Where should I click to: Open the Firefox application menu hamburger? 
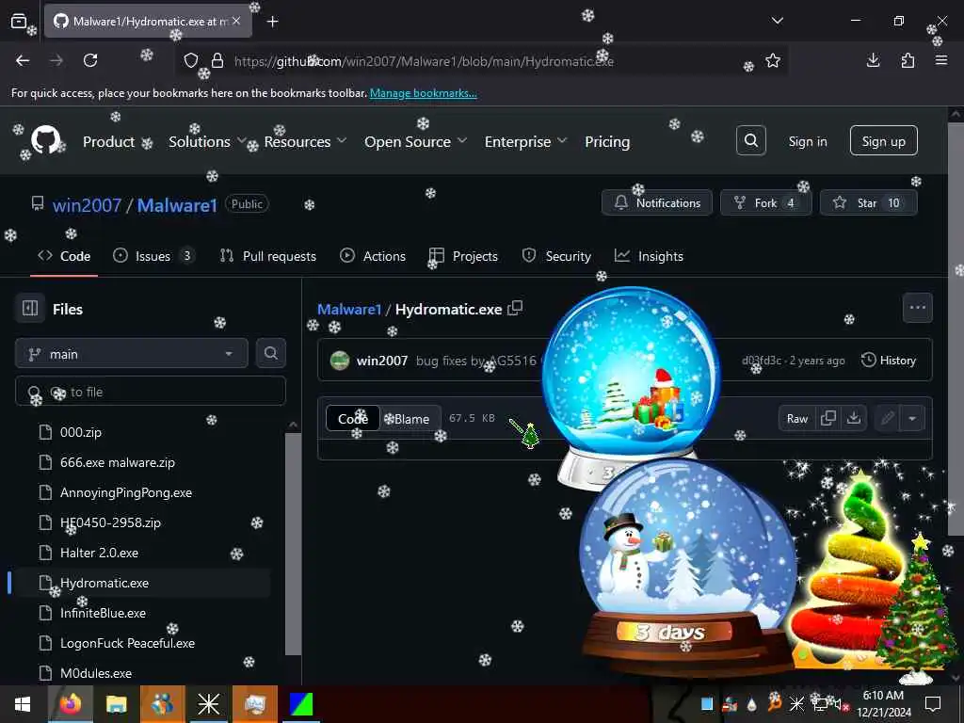click(941, 60)
